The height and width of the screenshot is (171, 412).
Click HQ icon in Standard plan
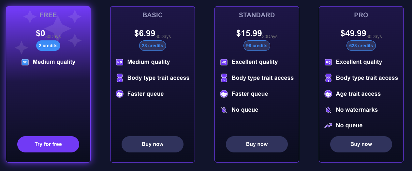[x=224, y=62]
